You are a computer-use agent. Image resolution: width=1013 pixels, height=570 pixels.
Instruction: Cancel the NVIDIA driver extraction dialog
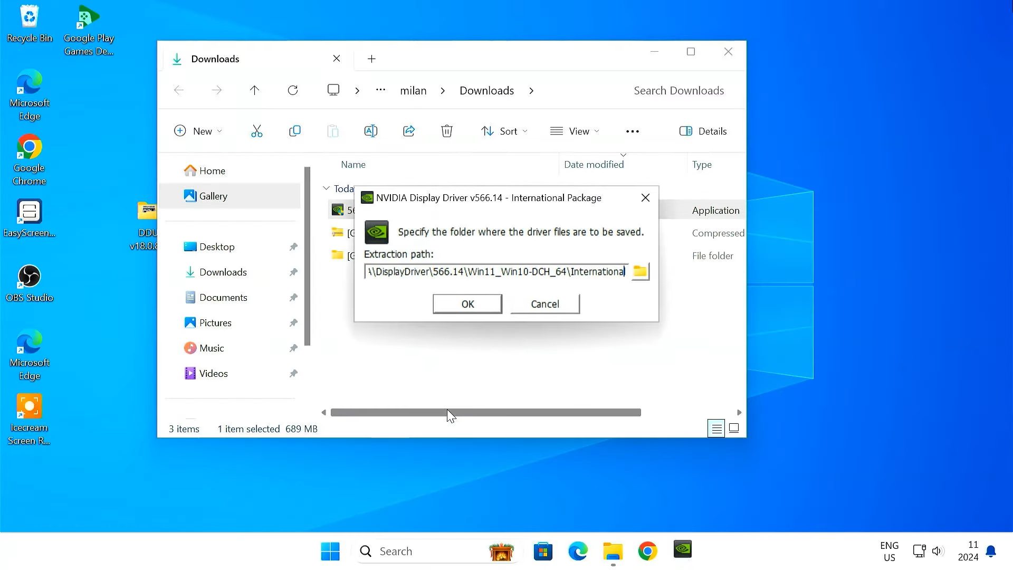pyautogui.click(x=545, y=304)
